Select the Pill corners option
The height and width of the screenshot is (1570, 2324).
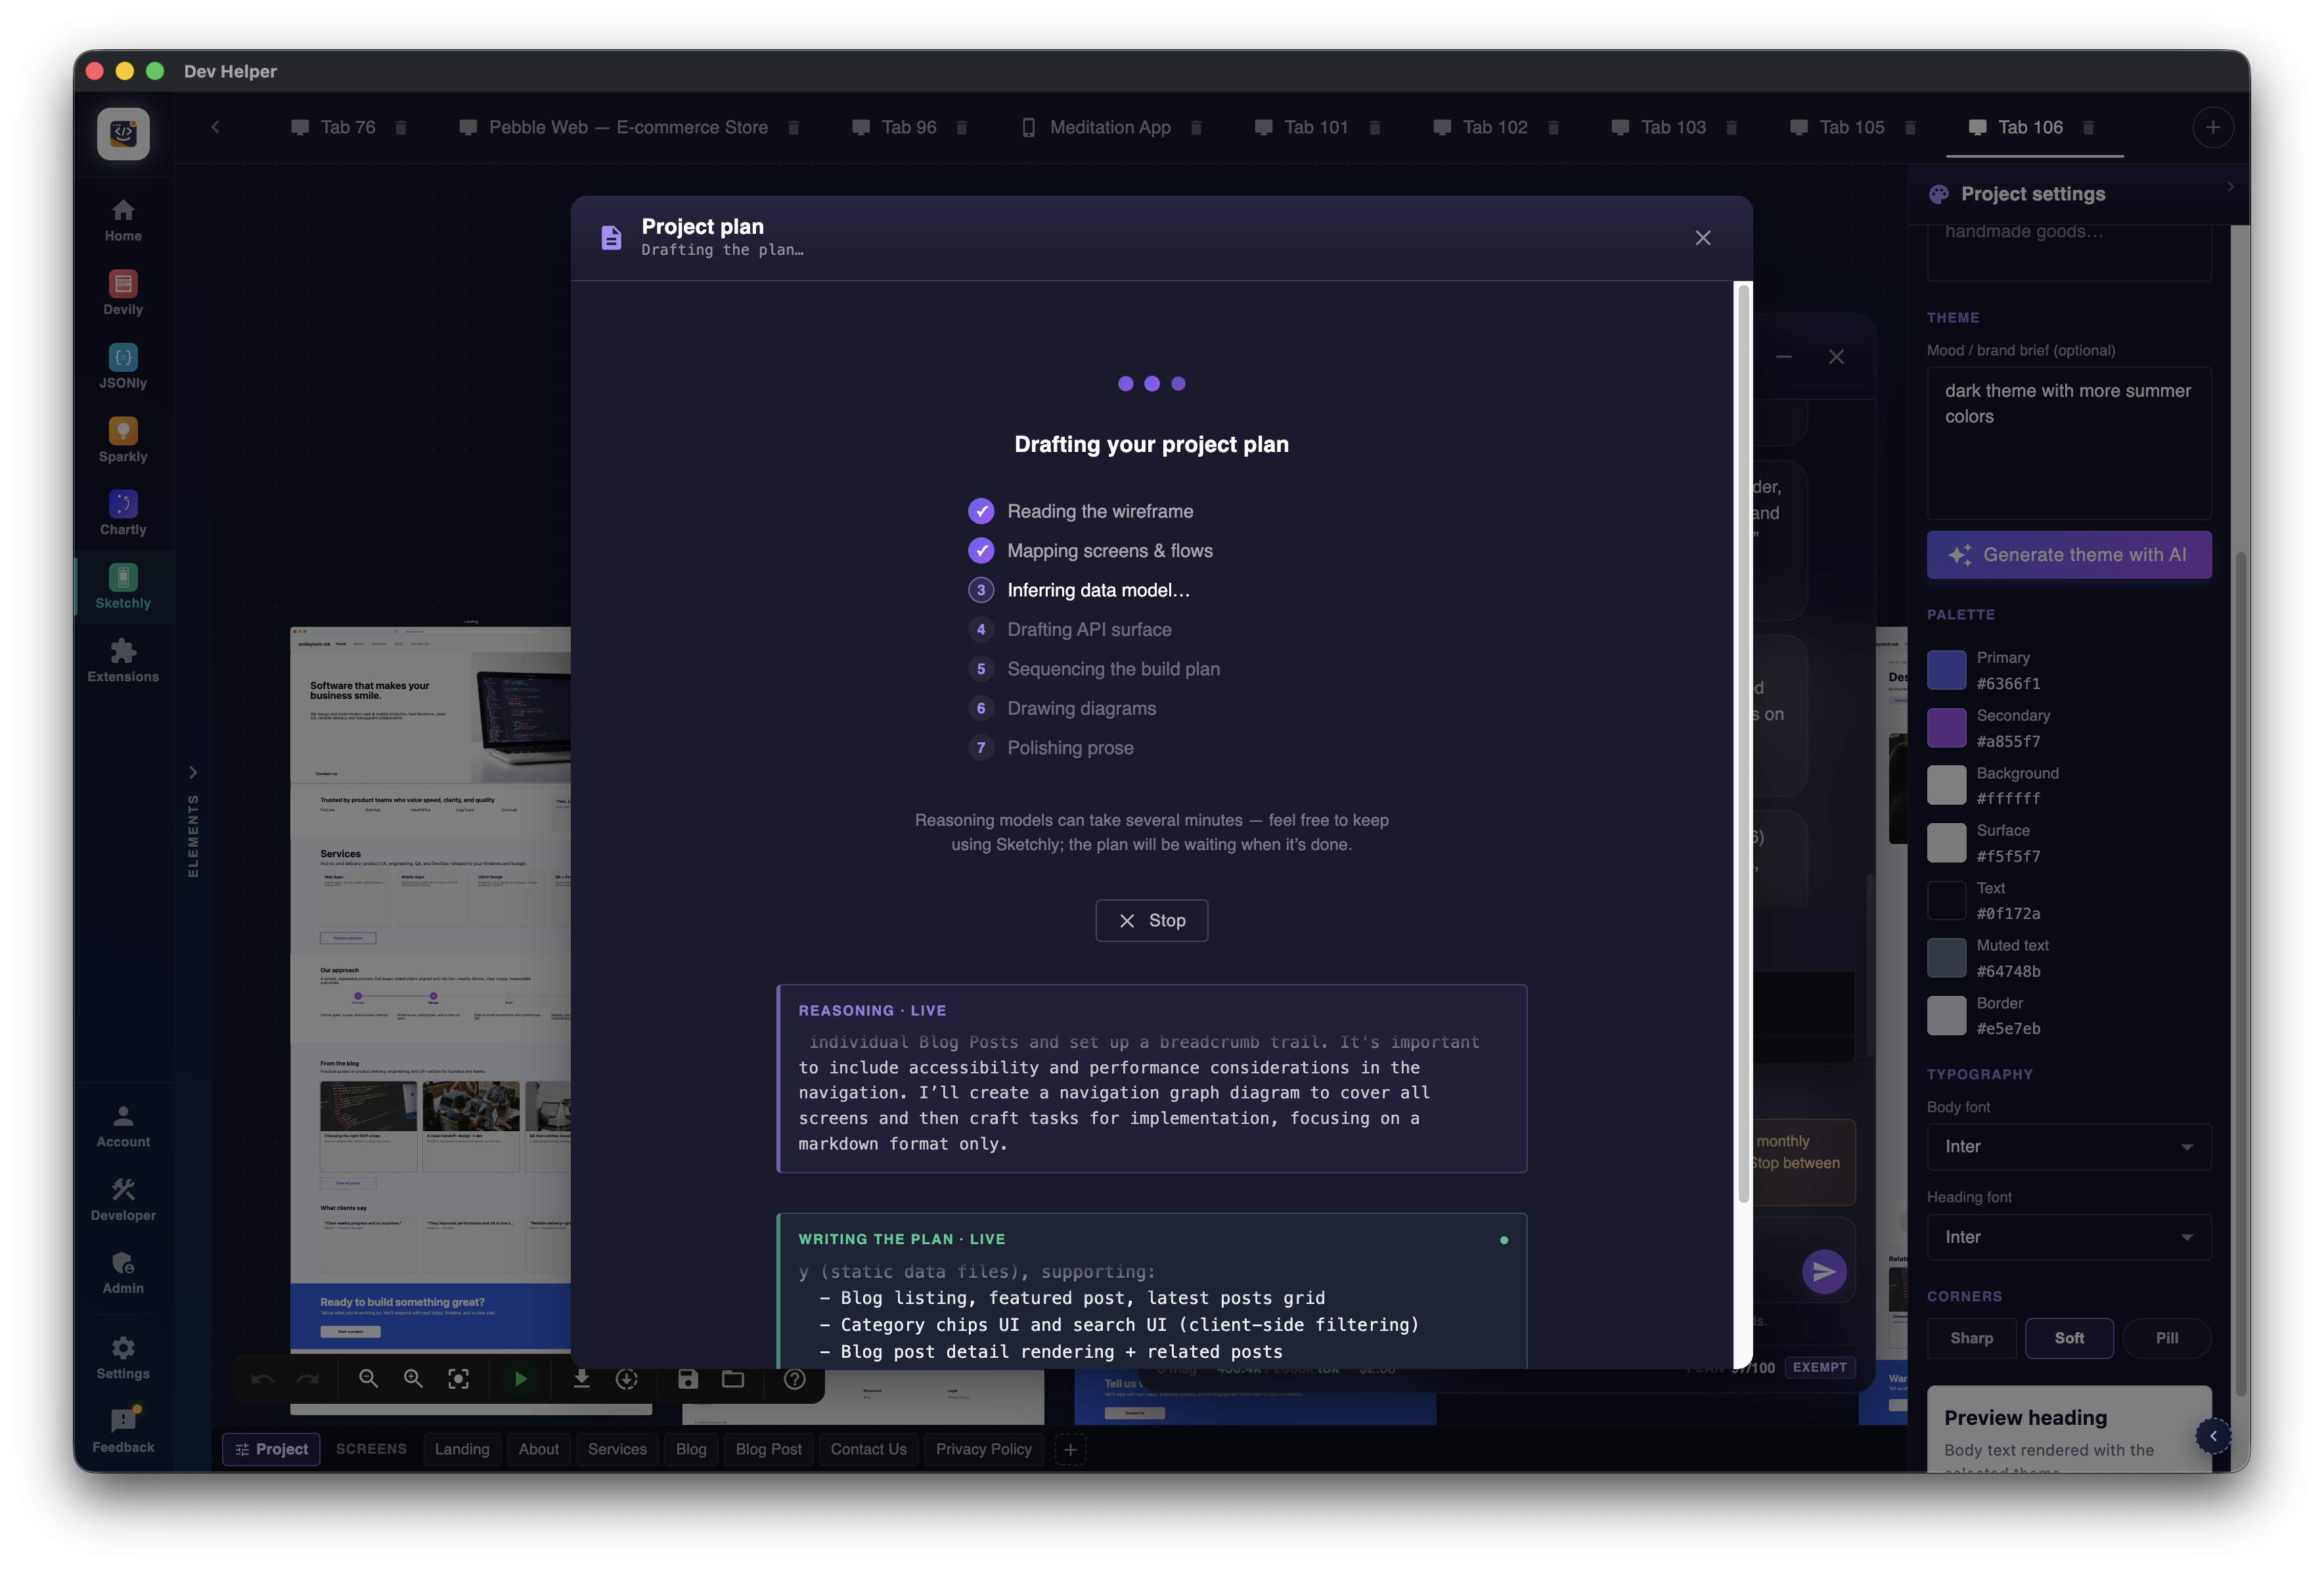[2167, 1338]
